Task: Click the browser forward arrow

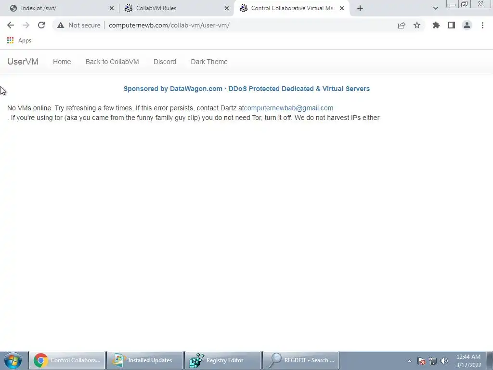Action: pos(26,25)
